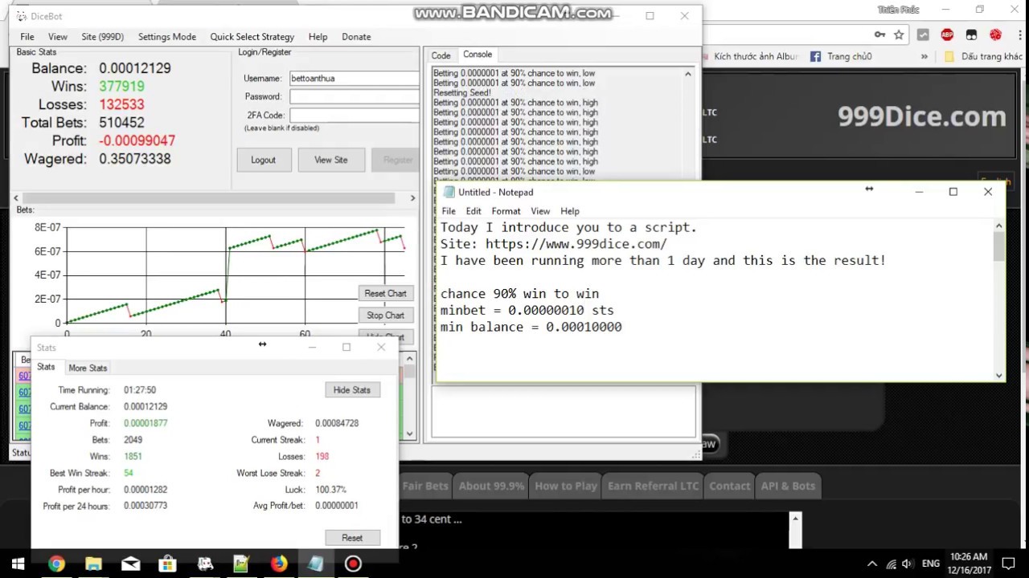This screenshot has width=1029, height=578.
Task: Click the DiceBot horizontal scrollbar right arrow
Action: coord(412,197)
